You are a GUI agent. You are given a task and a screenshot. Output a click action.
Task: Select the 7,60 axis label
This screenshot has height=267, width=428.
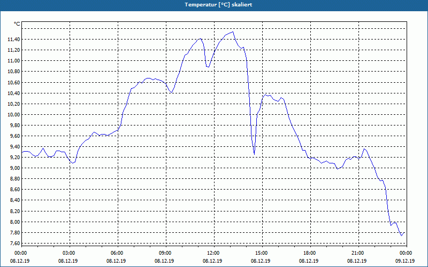click(15, 243)
